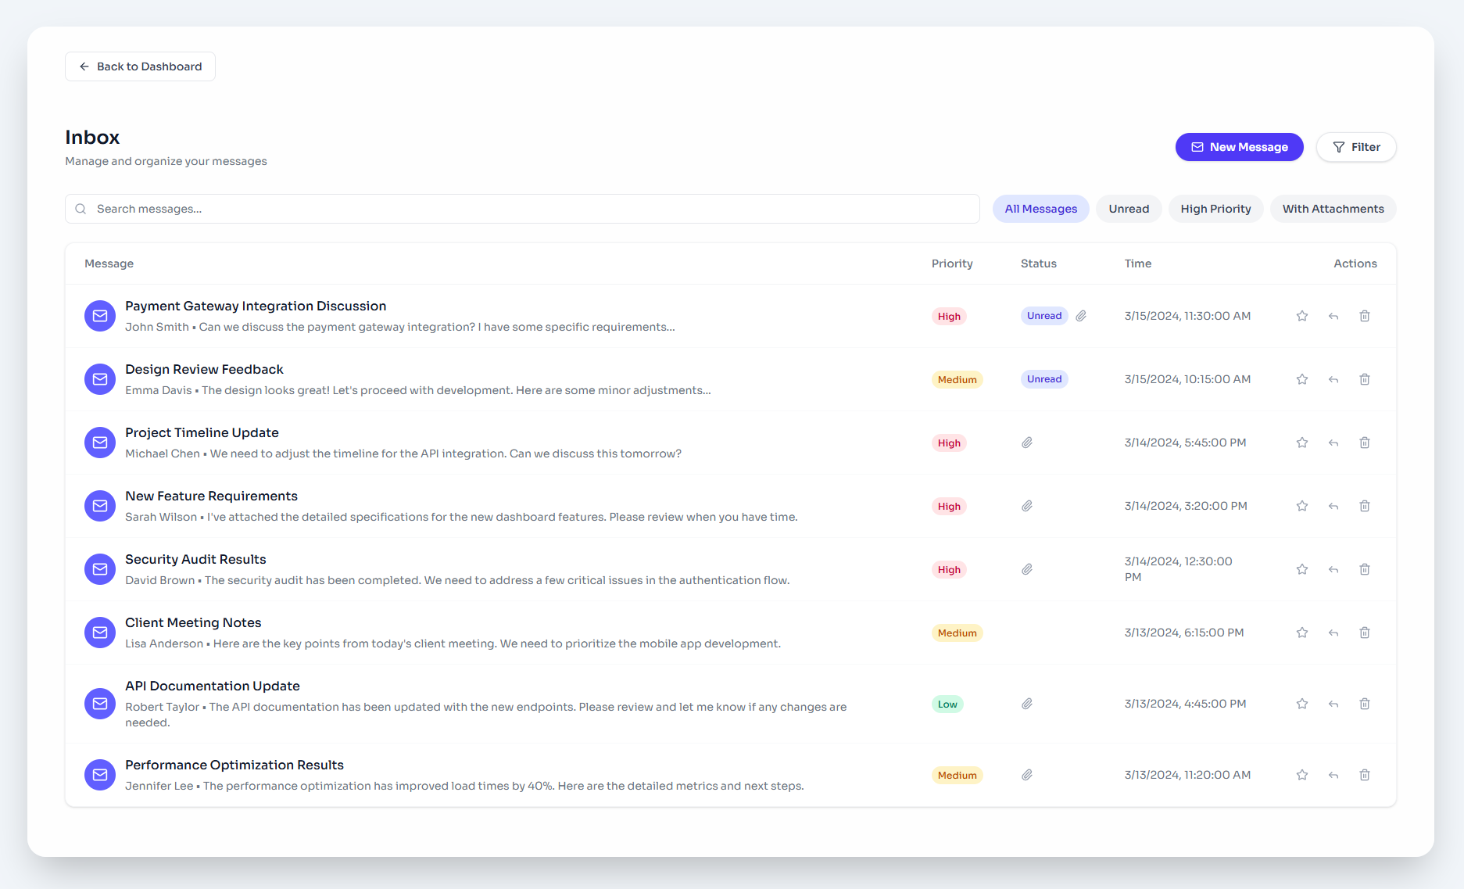Reply to Design Review Feedback message
The height and width of the screenshot is (889, 1464).
click(1333, 379)
